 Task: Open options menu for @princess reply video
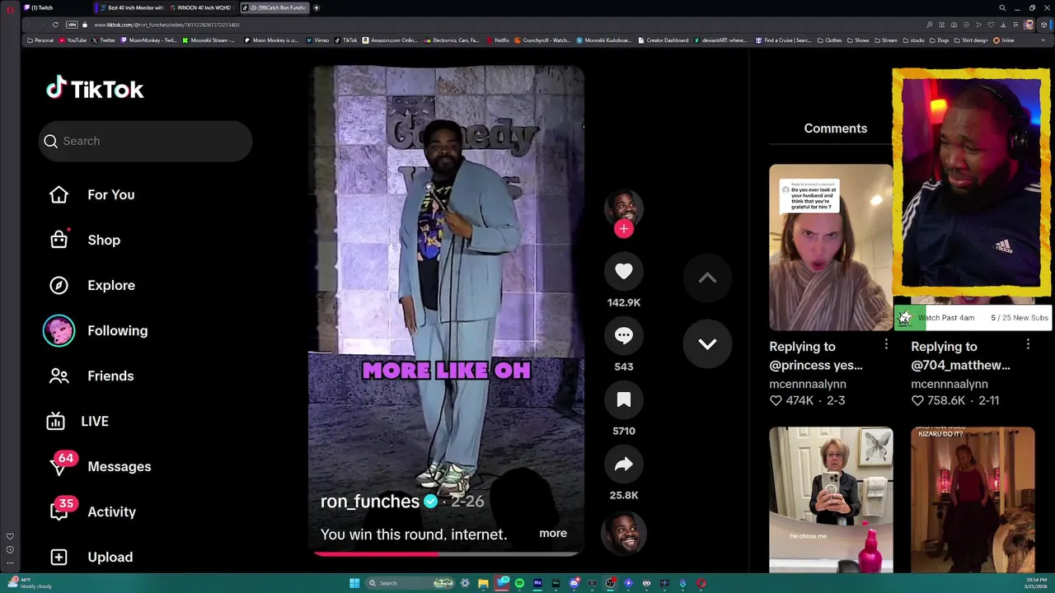886,345
